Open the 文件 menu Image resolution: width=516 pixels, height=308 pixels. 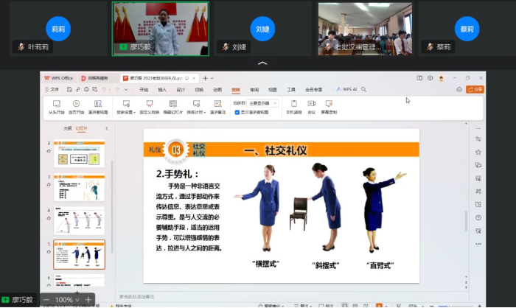pyautogui.click(x=52, y=89)
